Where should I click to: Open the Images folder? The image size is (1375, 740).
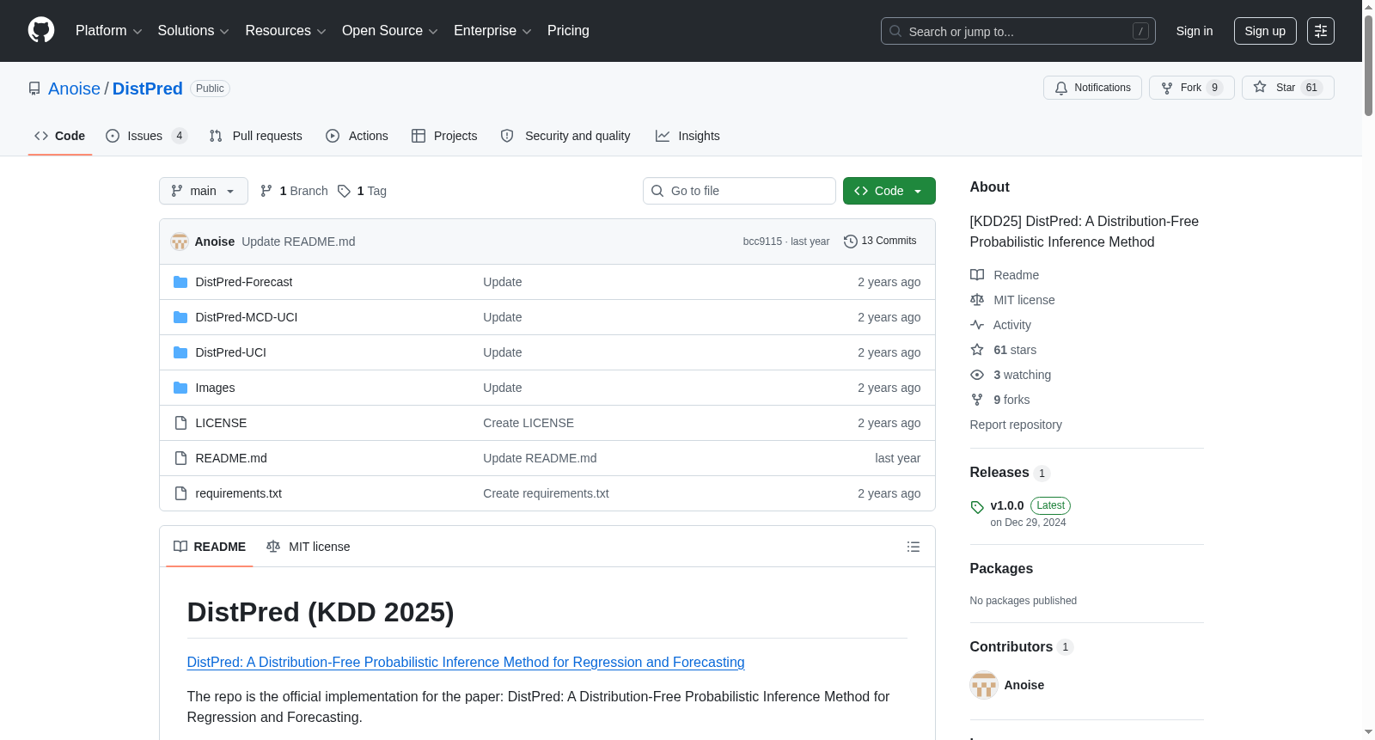215,388
